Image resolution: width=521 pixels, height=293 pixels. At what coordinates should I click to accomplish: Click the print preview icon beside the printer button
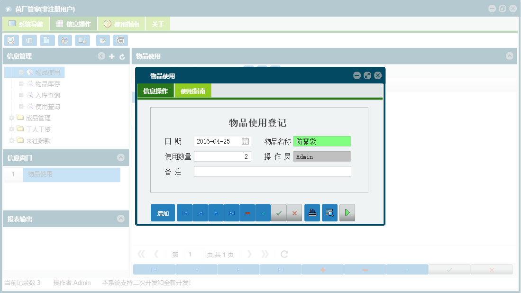pos(329,212)
